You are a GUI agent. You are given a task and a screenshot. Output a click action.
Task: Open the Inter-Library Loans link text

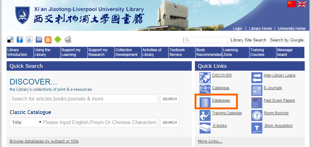(280, 75)
